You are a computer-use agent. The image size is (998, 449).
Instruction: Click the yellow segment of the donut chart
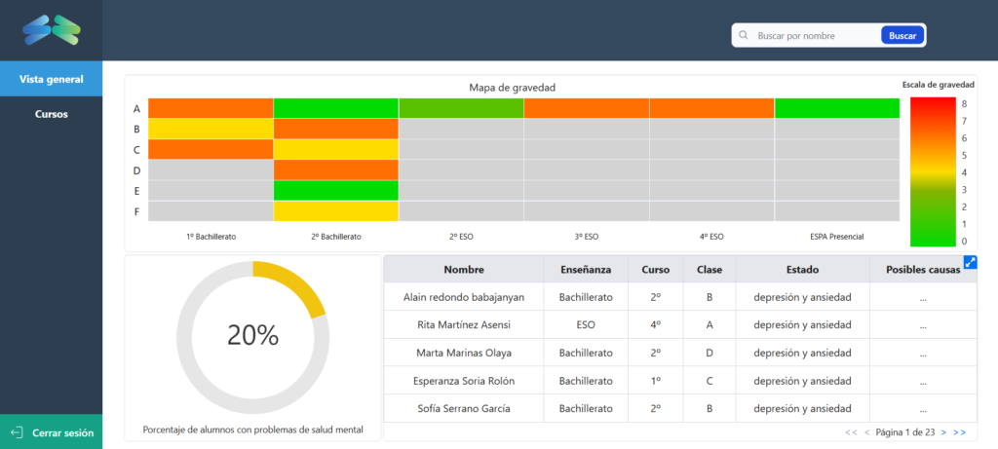click(x=293, y=283)
